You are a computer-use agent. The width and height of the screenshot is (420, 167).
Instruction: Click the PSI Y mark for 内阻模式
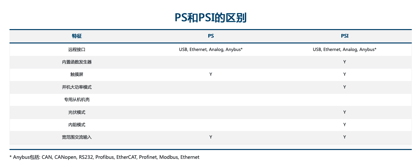(345, 125)
